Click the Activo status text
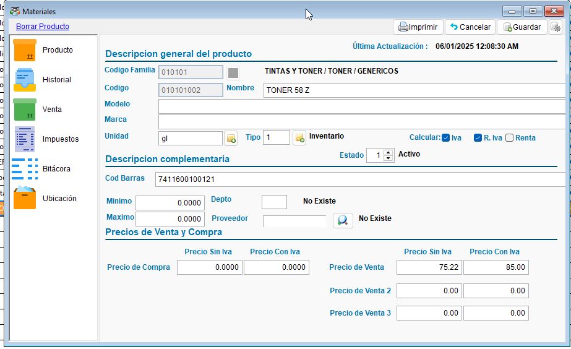Screen dimensions: 571x349 pos(409,154)
